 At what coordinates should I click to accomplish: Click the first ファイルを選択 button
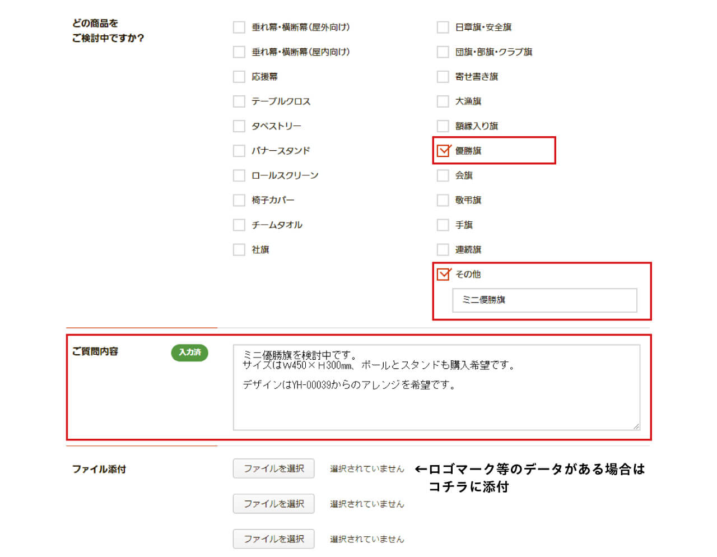pyautogui.click(x=273, y=468)
